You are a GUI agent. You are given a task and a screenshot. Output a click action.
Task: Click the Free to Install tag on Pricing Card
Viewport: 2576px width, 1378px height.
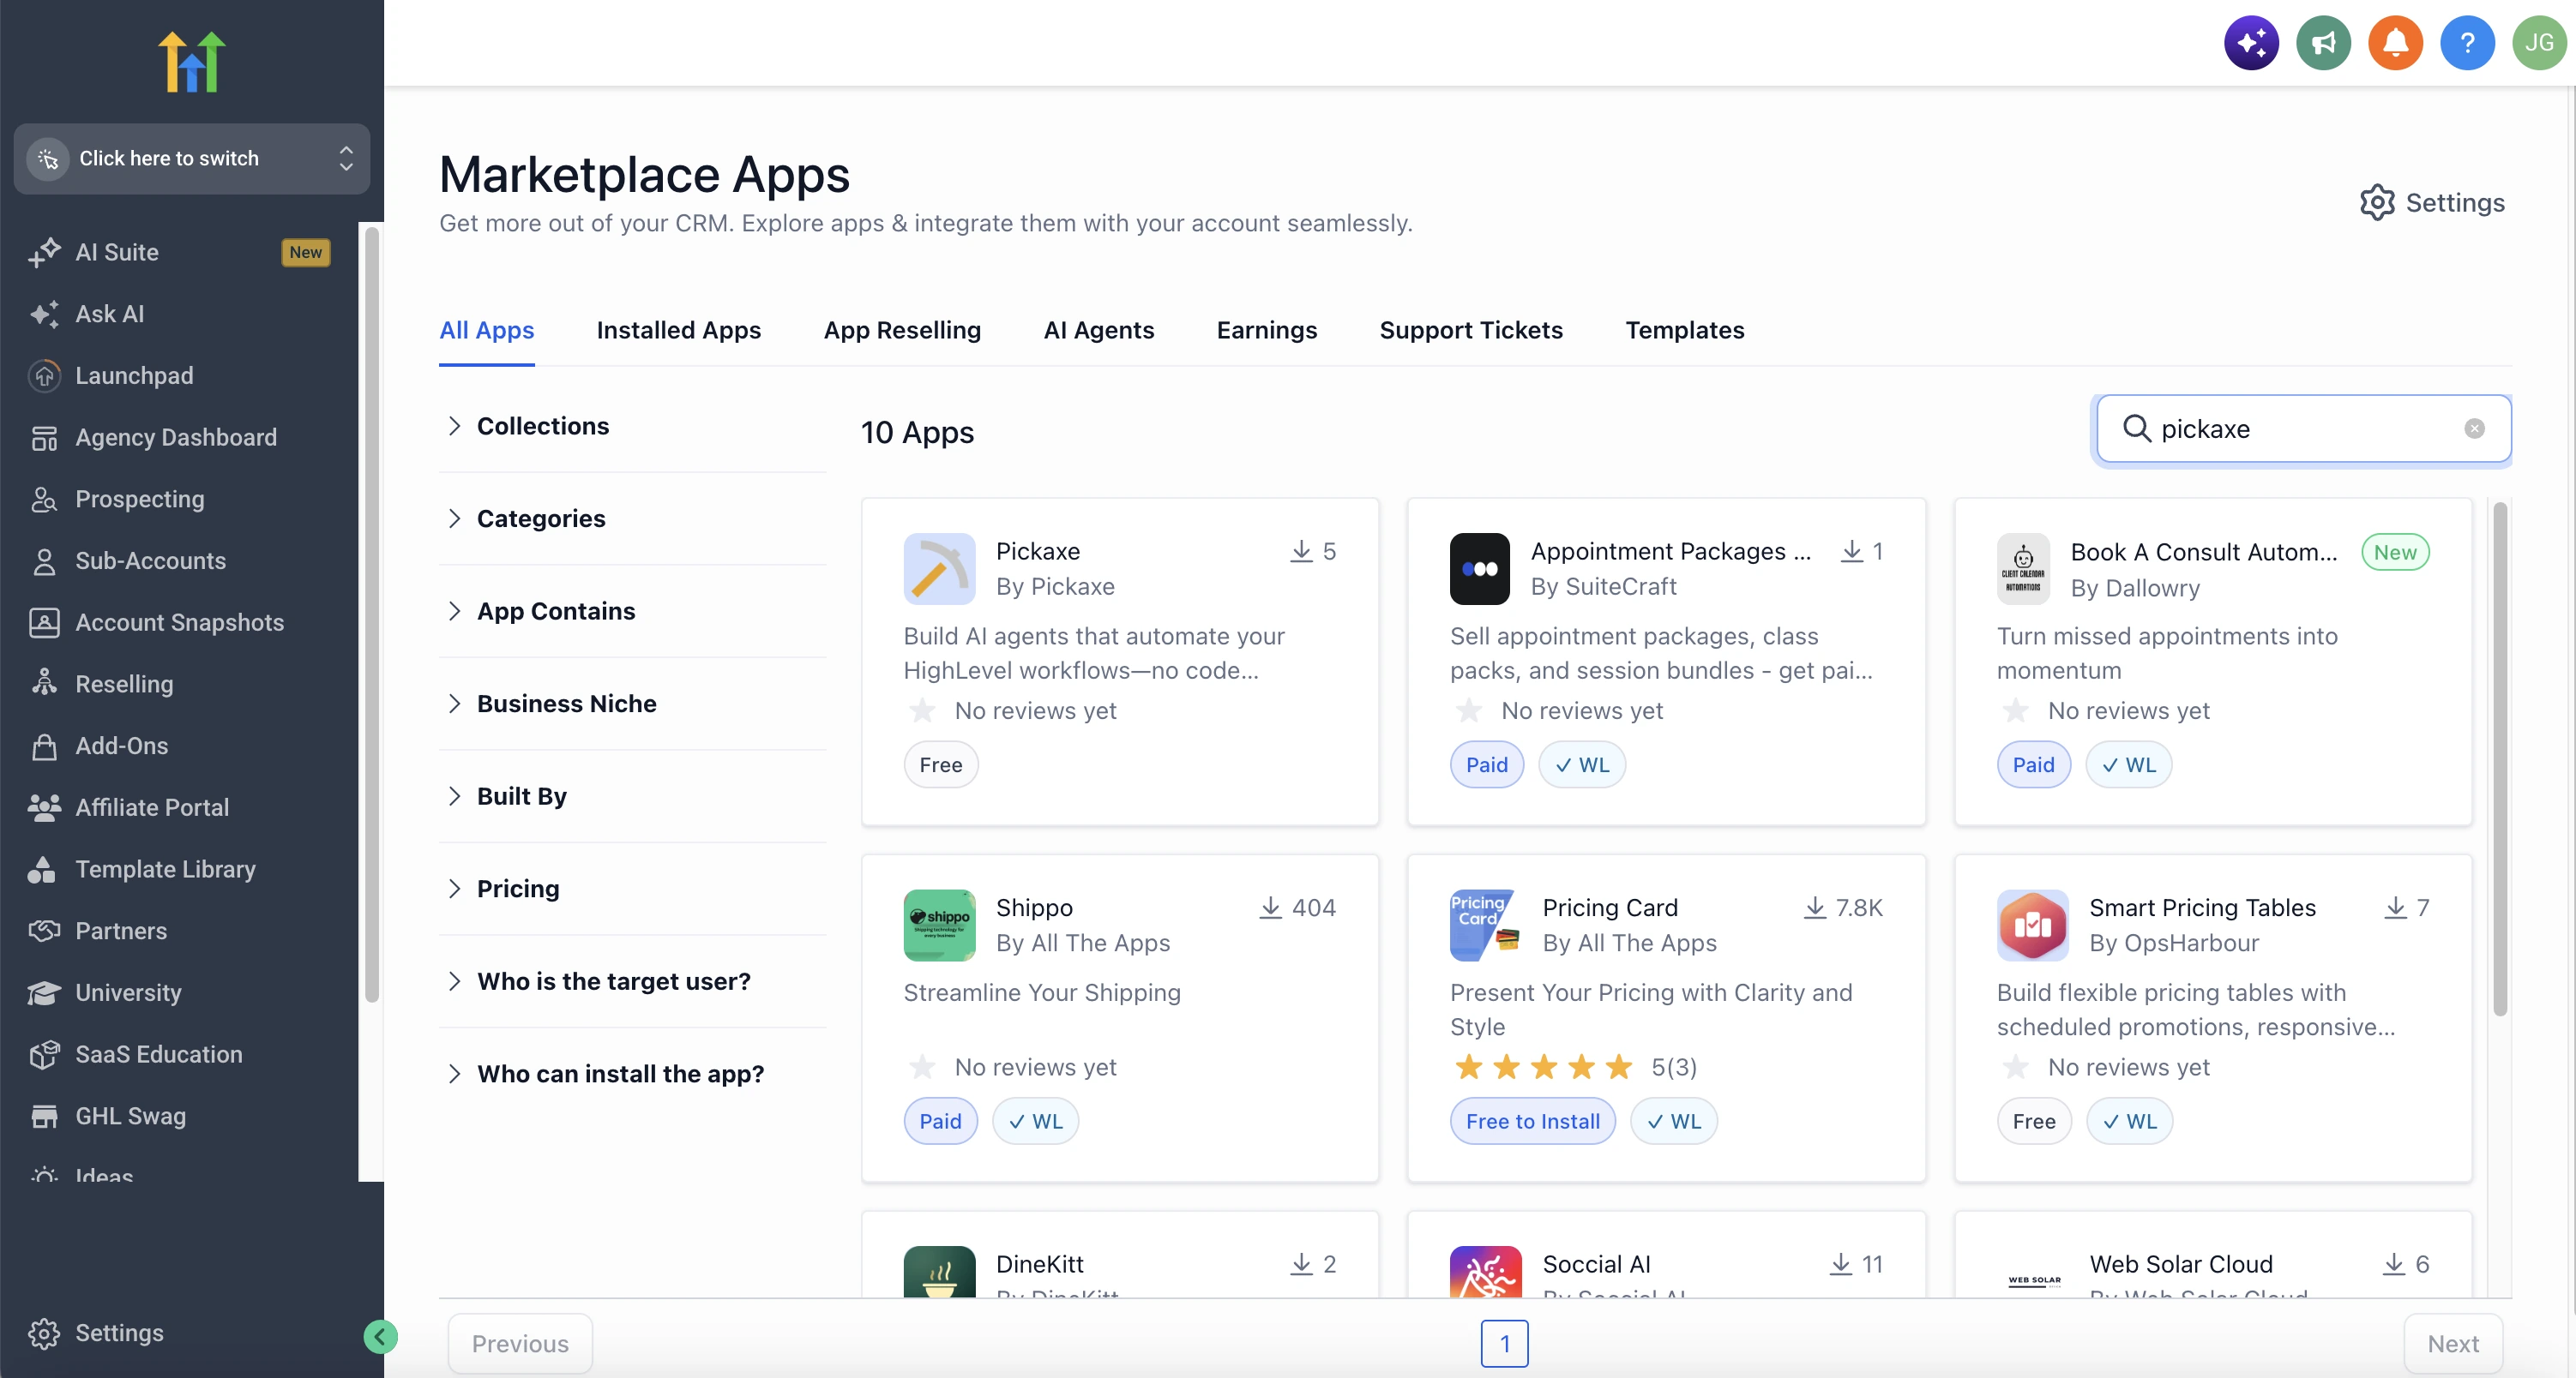coord(1532,1121)
